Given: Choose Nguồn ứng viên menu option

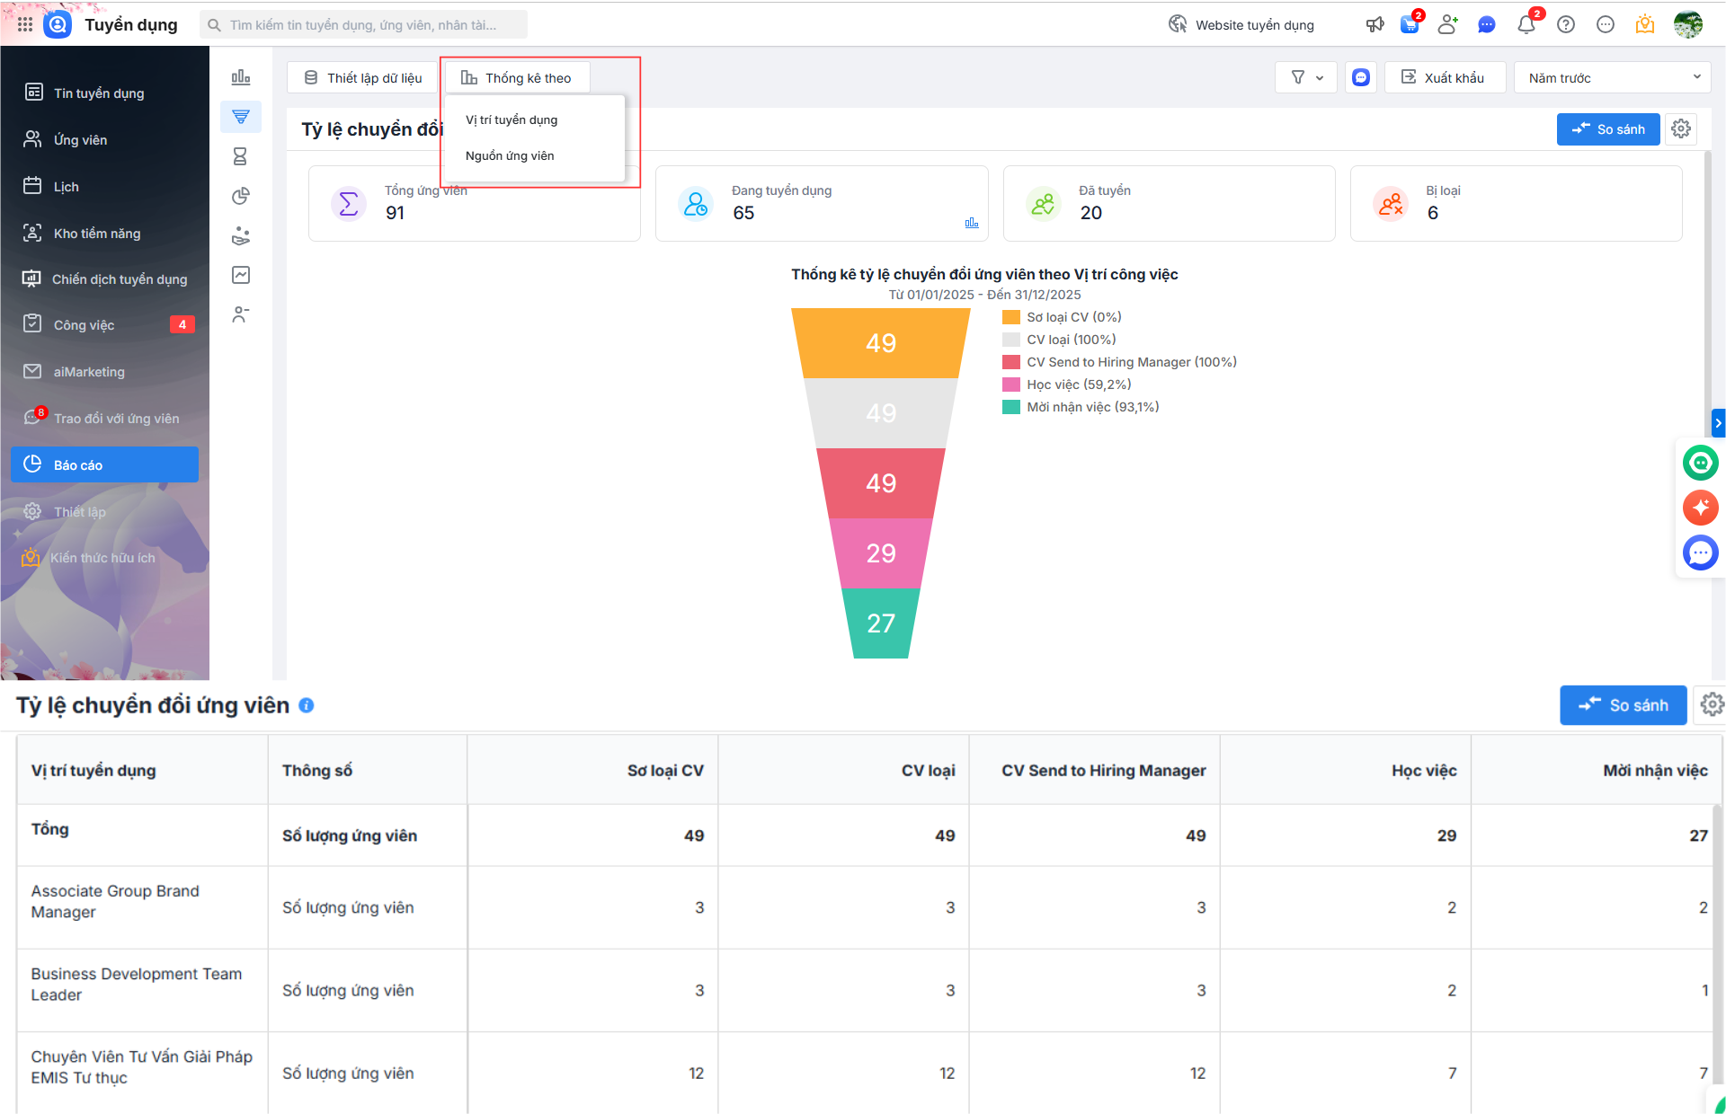Looking at the screenshot, I should (x=510, y=155).
